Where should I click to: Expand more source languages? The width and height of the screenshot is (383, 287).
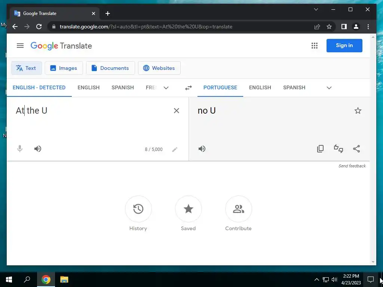coord(166,87)
